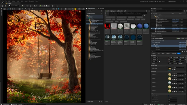Image resolution: width=187 pixels, height=105 pixels.
Task: Click the Details favorites star icon
Action: pos(185,51)
